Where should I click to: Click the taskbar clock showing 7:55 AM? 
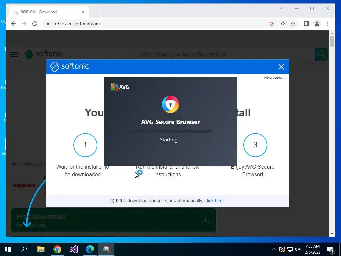point(312,249)
